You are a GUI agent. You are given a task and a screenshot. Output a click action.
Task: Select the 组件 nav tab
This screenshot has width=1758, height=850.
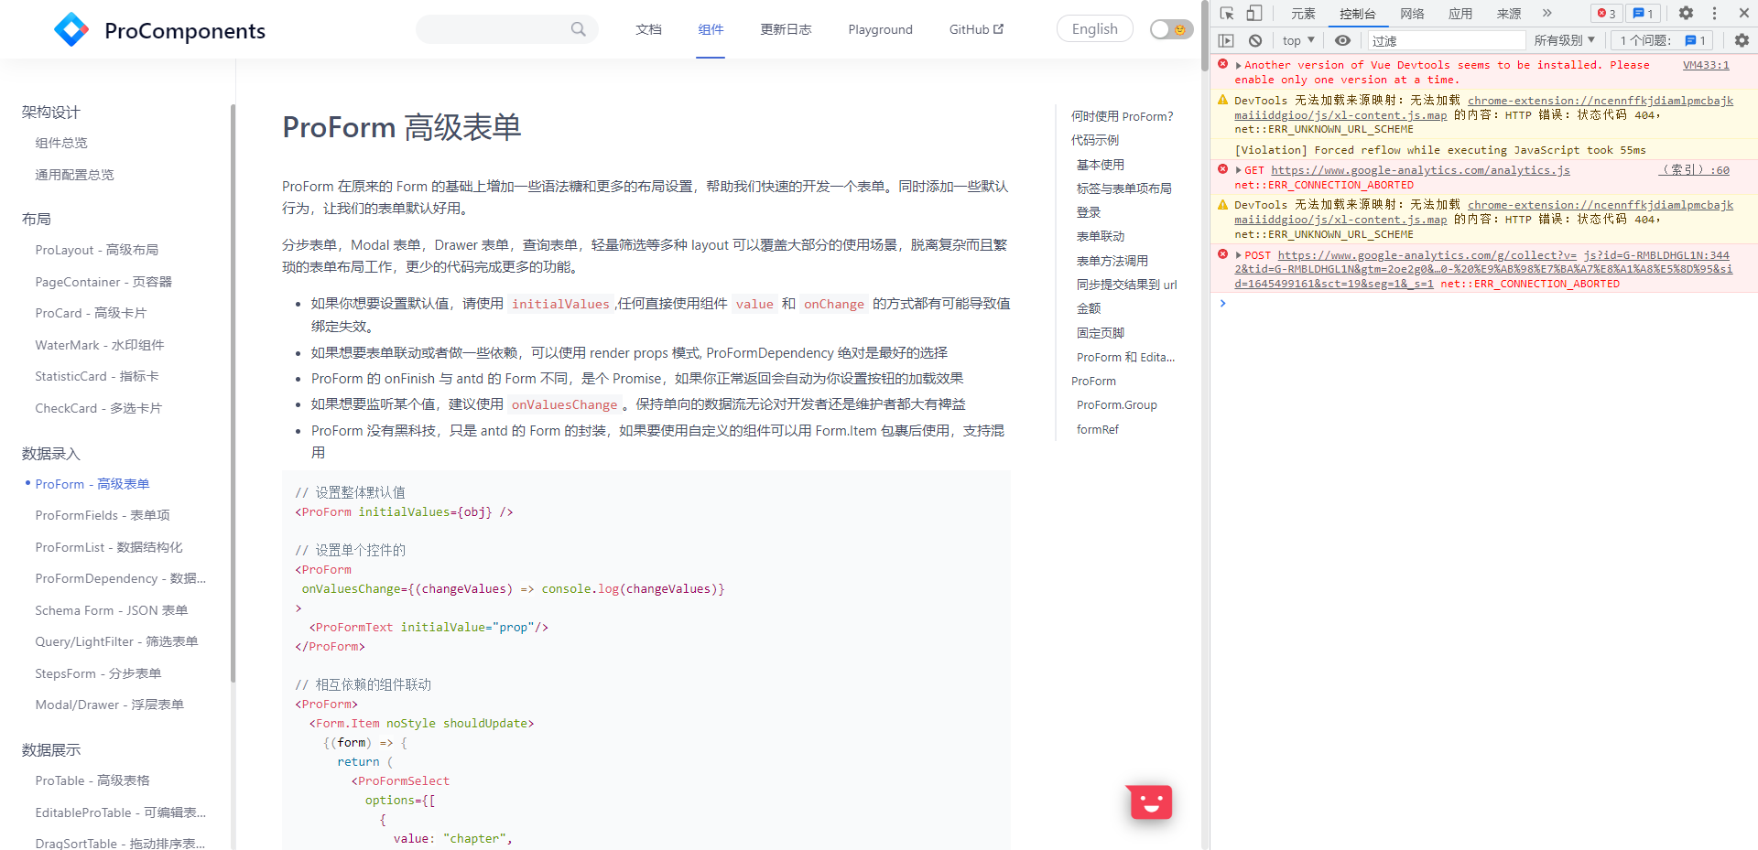(711, 29)
